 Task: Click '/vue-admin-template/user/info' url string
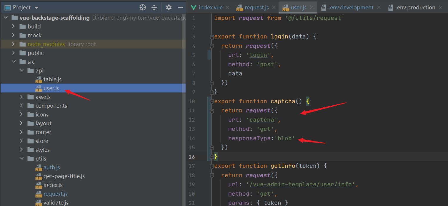coord(300,185)
